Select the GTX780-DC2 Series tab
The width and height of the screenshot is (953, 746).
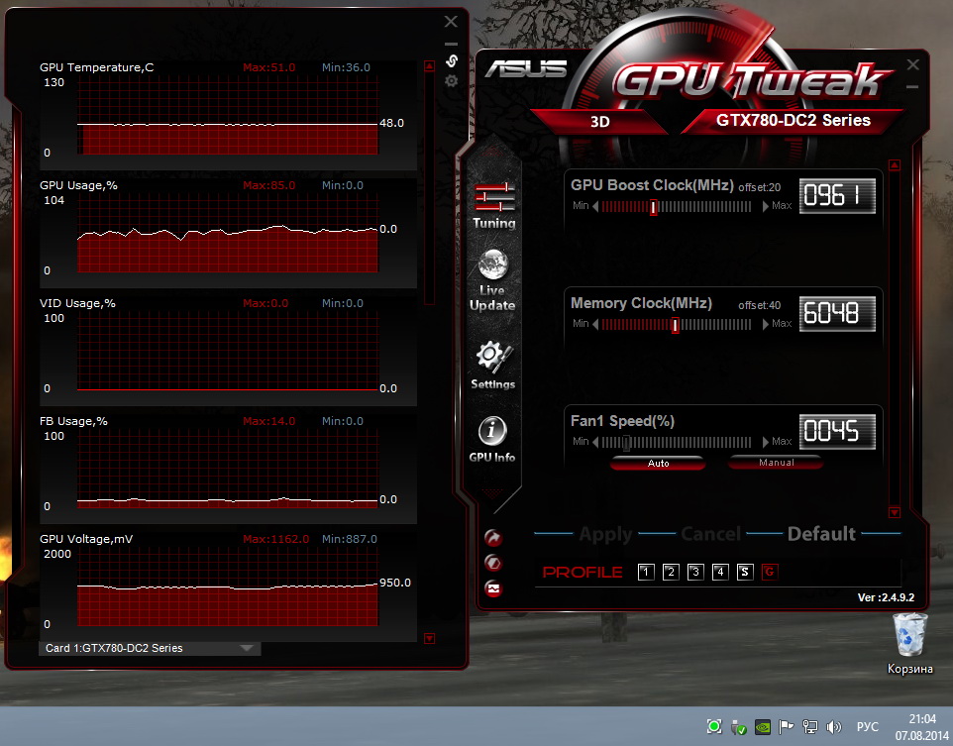[794, 121]
